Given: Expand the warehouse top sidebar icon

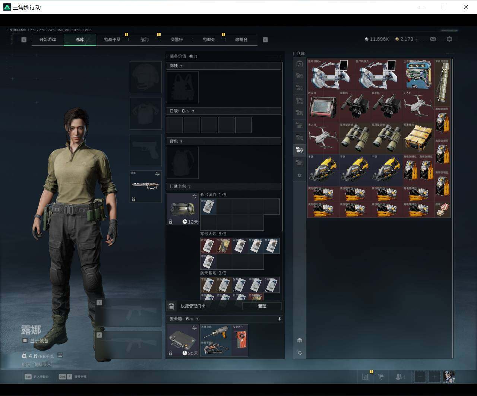Looking at the screenshot, I should 299,64.
